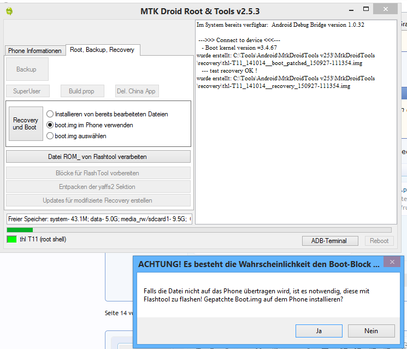Click the green progress bar

click(20, 230)
